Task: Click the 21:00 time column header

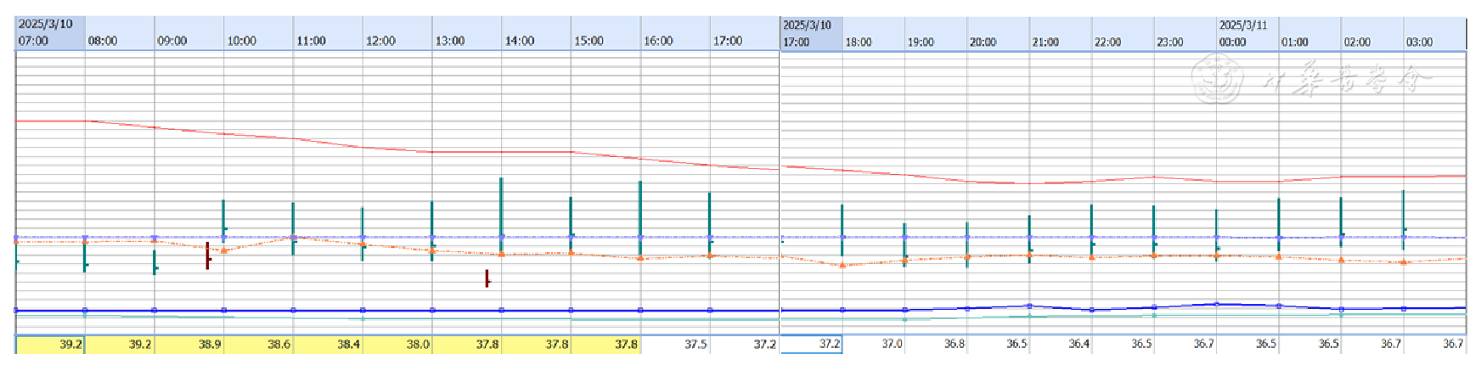Action: click(x=1061, y=34)
